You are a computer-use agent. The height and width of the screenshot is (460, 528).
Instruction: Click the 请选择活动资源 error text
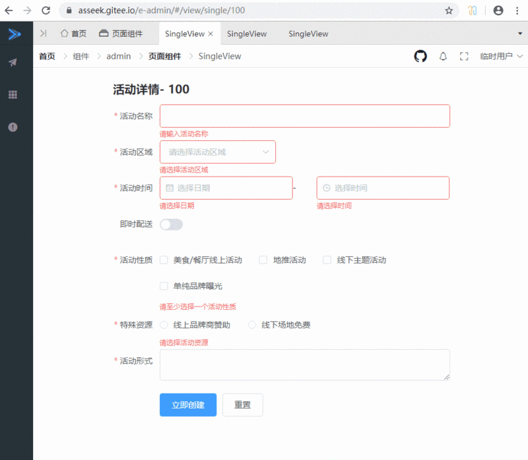[184, 343]
